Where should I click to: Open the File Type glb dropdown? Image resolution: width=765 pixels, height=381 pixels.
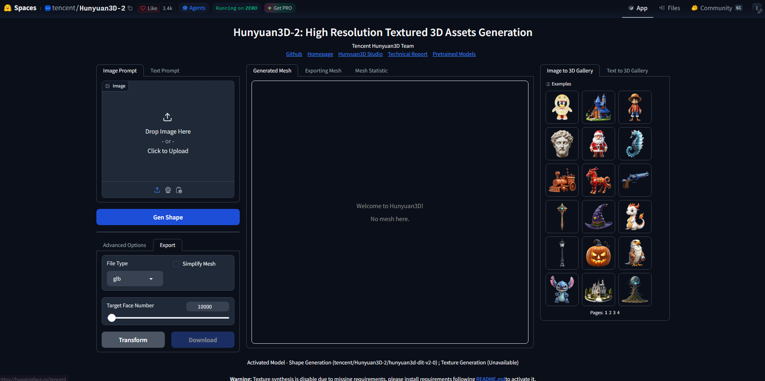pyautogui.click(x=135, y=279)
